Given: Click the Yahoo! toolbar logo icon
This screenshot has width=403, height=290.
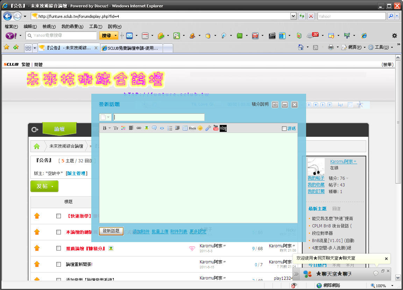Looking at the screenshot, I should tap(11, 36).
